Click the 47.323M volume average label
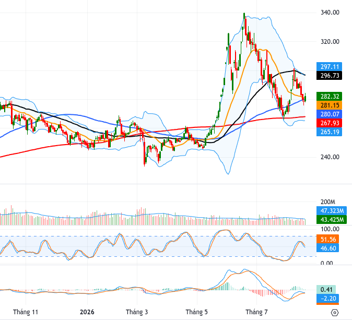The height and width of the screenshot is (320, 352). click(x=332, y=211)
